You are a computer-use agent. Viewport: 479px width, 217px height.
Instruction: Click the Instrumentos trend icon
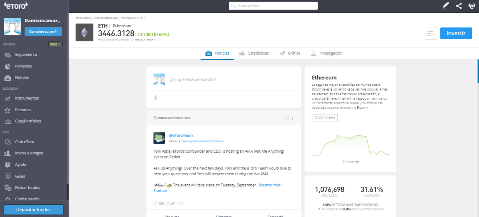click(x=7, y=98)
